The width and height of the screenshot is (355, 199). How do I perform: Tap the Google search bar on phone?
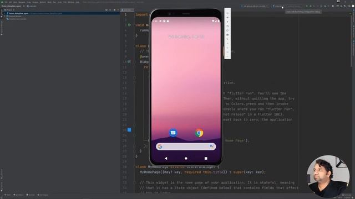pos(186,146)
